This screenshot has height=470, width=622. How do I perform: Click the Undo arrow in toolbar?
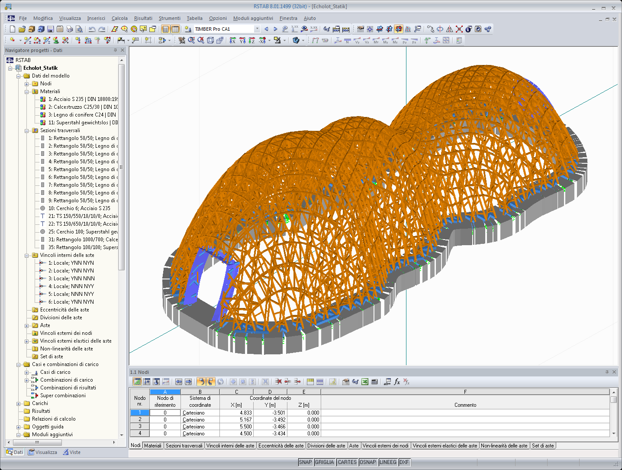[92, 29]
